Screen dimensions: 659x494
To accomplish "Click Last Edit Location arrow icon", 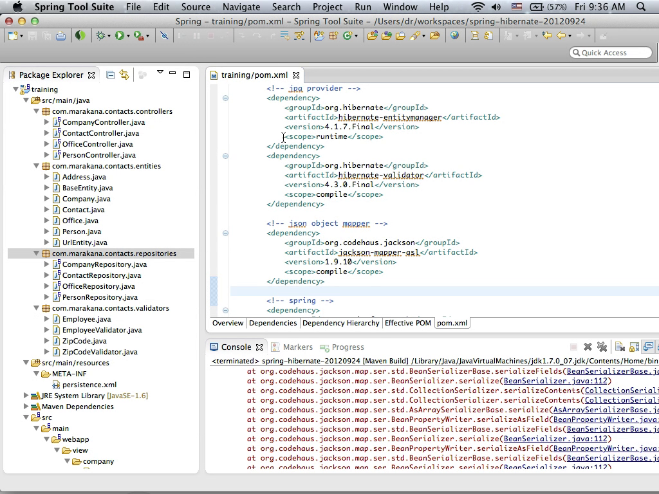I will point(547,36).
